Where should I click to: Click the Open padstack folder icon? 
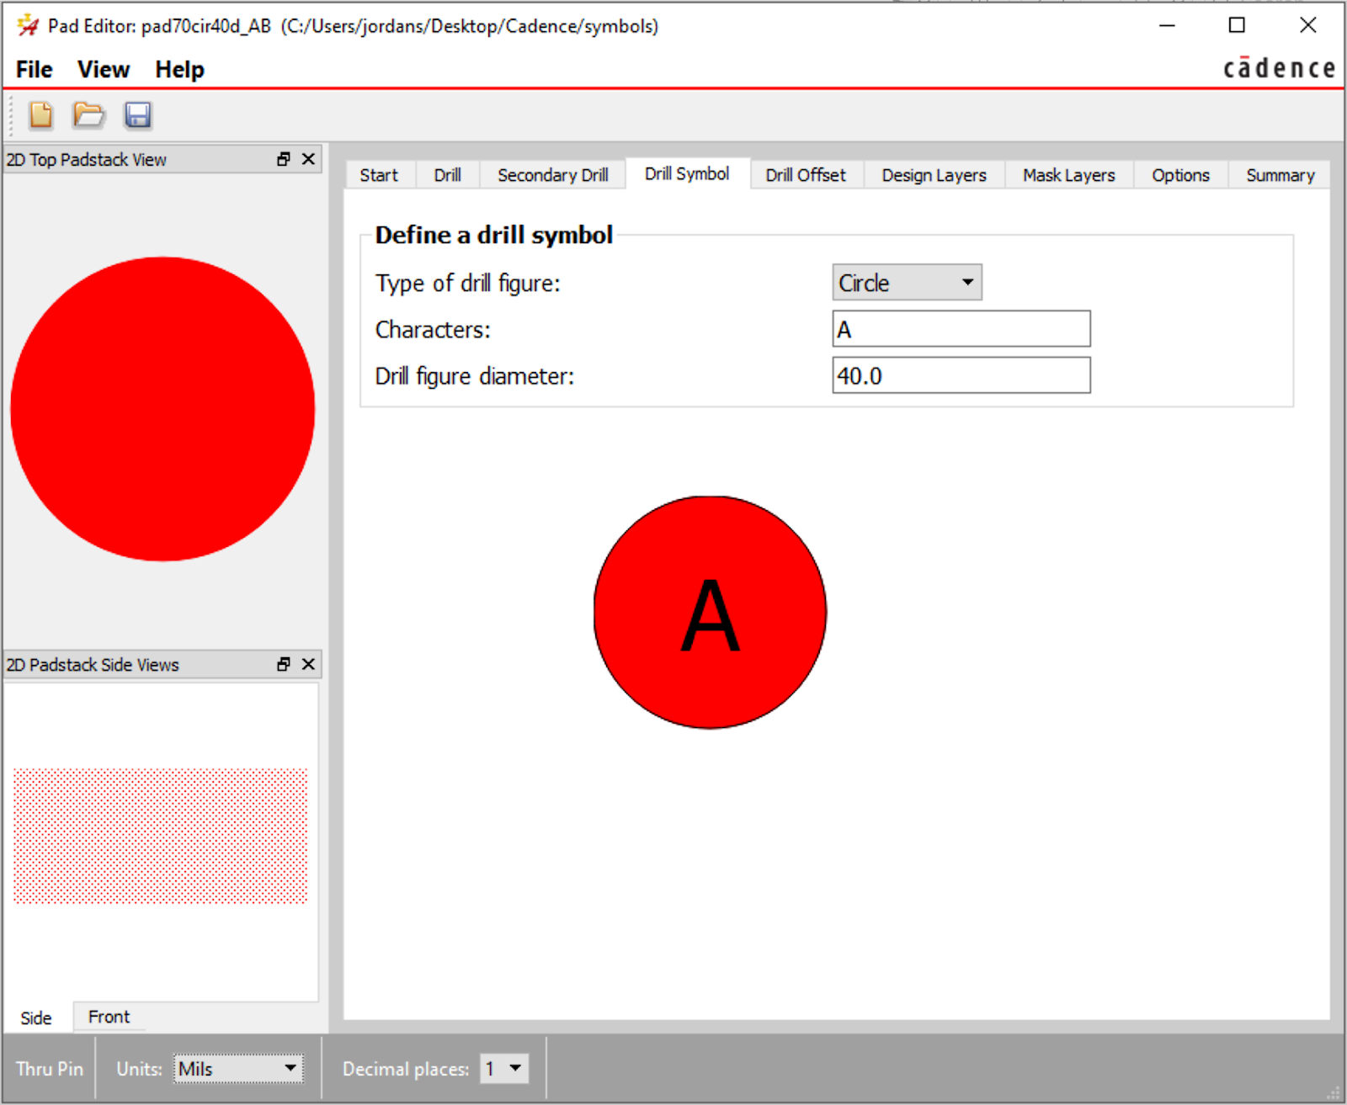click(88, 114)
